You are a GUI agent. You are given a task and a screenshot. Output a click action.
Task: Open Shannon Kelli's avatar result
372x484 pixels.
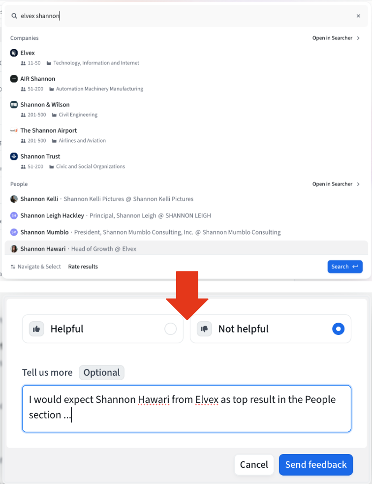[x=14, y=199]
